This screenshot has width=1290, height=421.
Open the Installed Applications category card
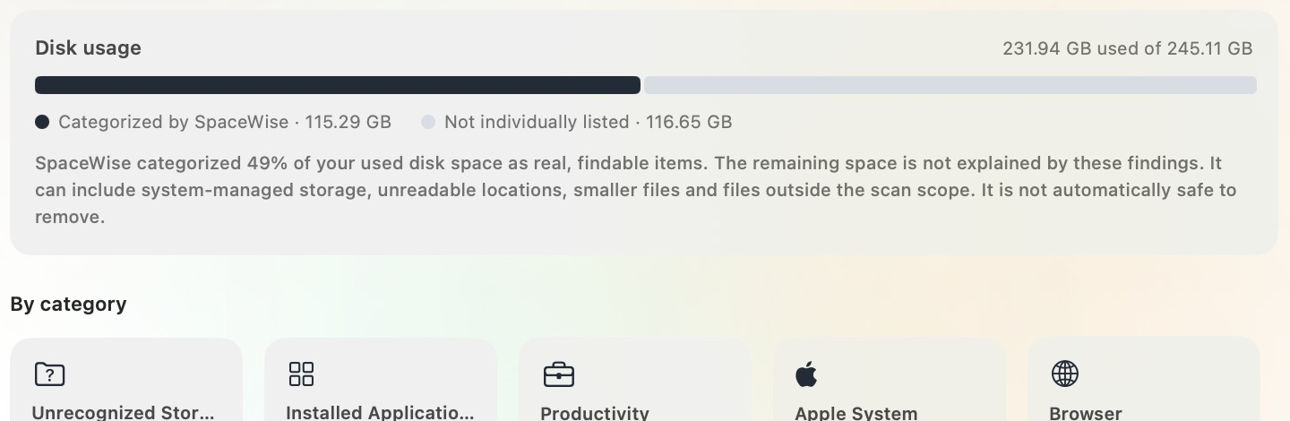click(x=381, y=380)
